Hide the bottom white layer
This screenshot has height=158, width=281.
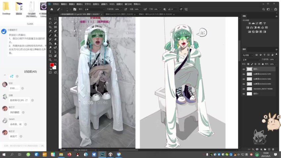(244, 94)
